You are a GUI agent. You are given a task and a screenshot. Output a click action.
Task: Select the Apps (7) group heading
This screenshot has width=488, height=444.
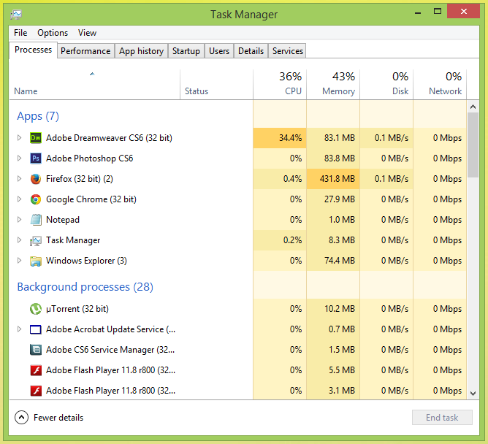[38, 116]
